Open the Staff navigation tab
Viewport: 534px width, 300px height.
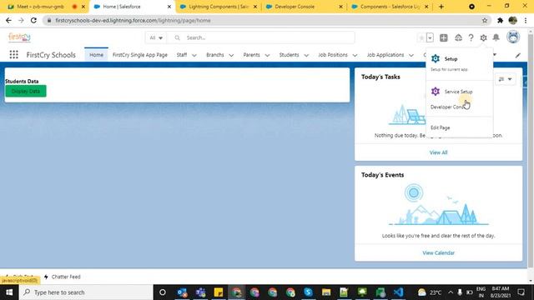(182, 55)
